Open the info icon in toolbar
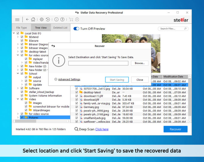204x162 pixels. pos(56,20)
